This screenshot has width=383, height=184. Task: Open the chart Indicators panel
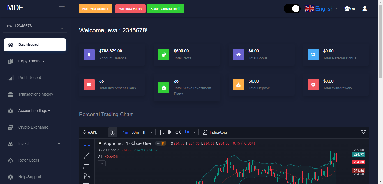[215, 132]
